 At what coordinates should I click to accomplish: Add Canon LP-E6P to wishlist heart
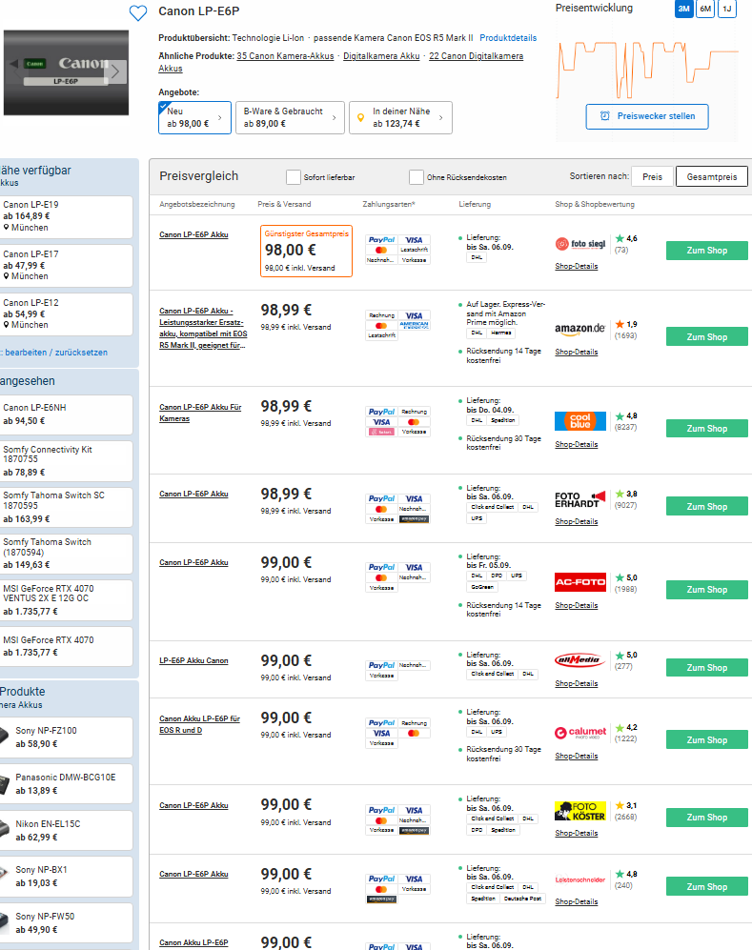point(138,12)
